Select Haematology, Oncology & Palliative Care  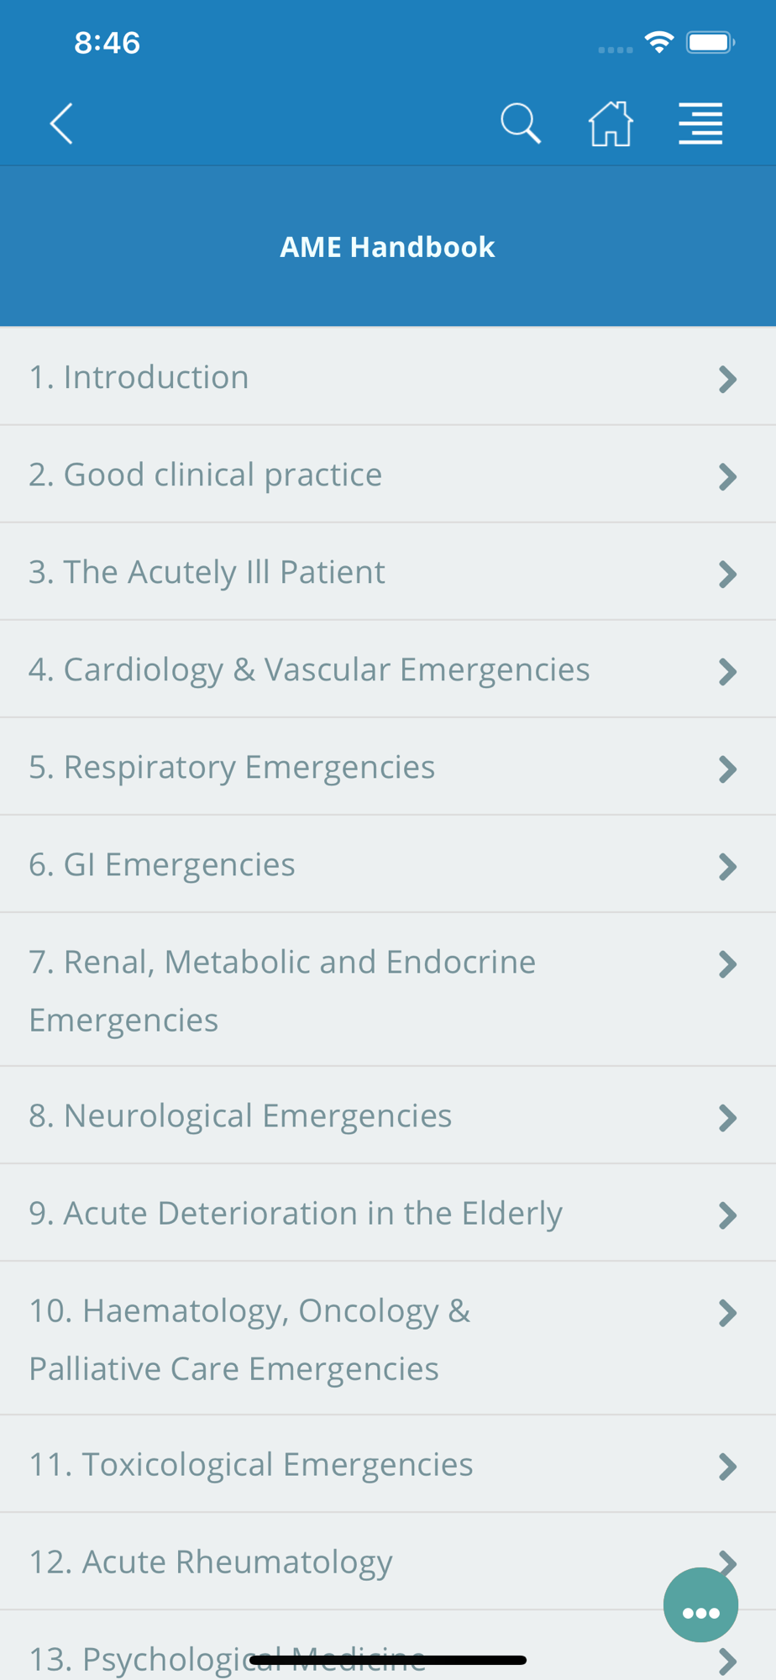pos(388,1338)
